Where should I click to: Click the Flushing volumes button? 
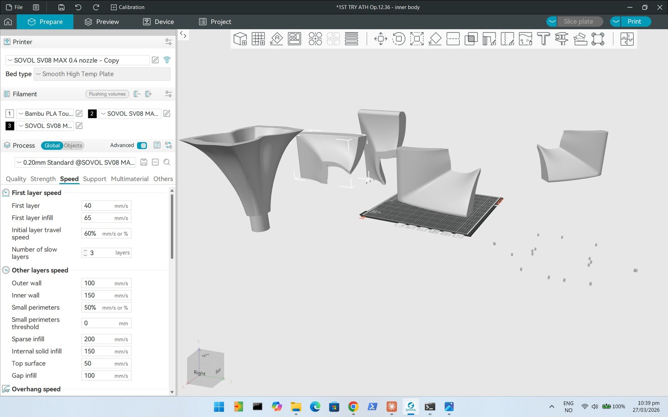(x=107, y=94)
